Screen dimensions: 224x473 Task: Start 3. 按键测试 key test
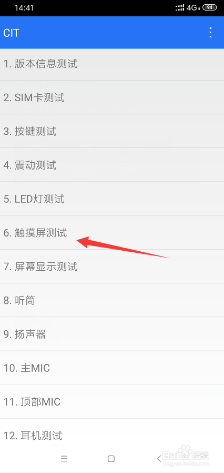[x=112, y=131]
